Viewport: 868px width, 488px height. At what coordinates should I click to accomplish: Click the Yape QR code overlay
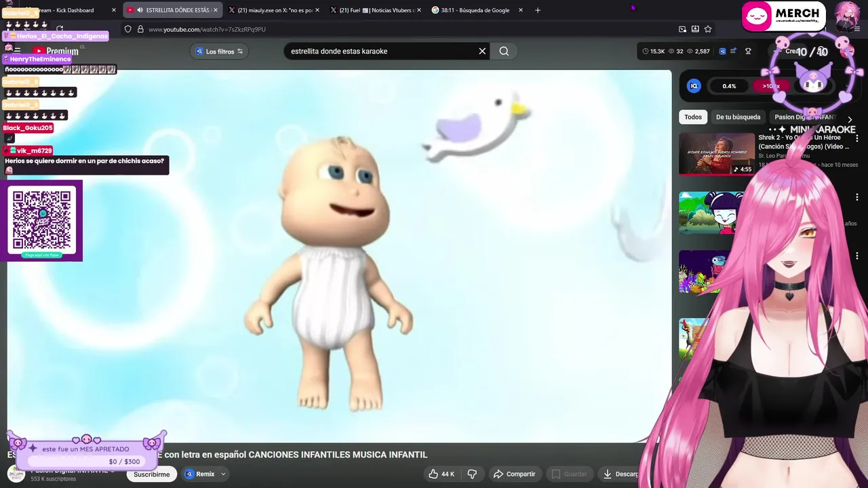coord(42,220)
